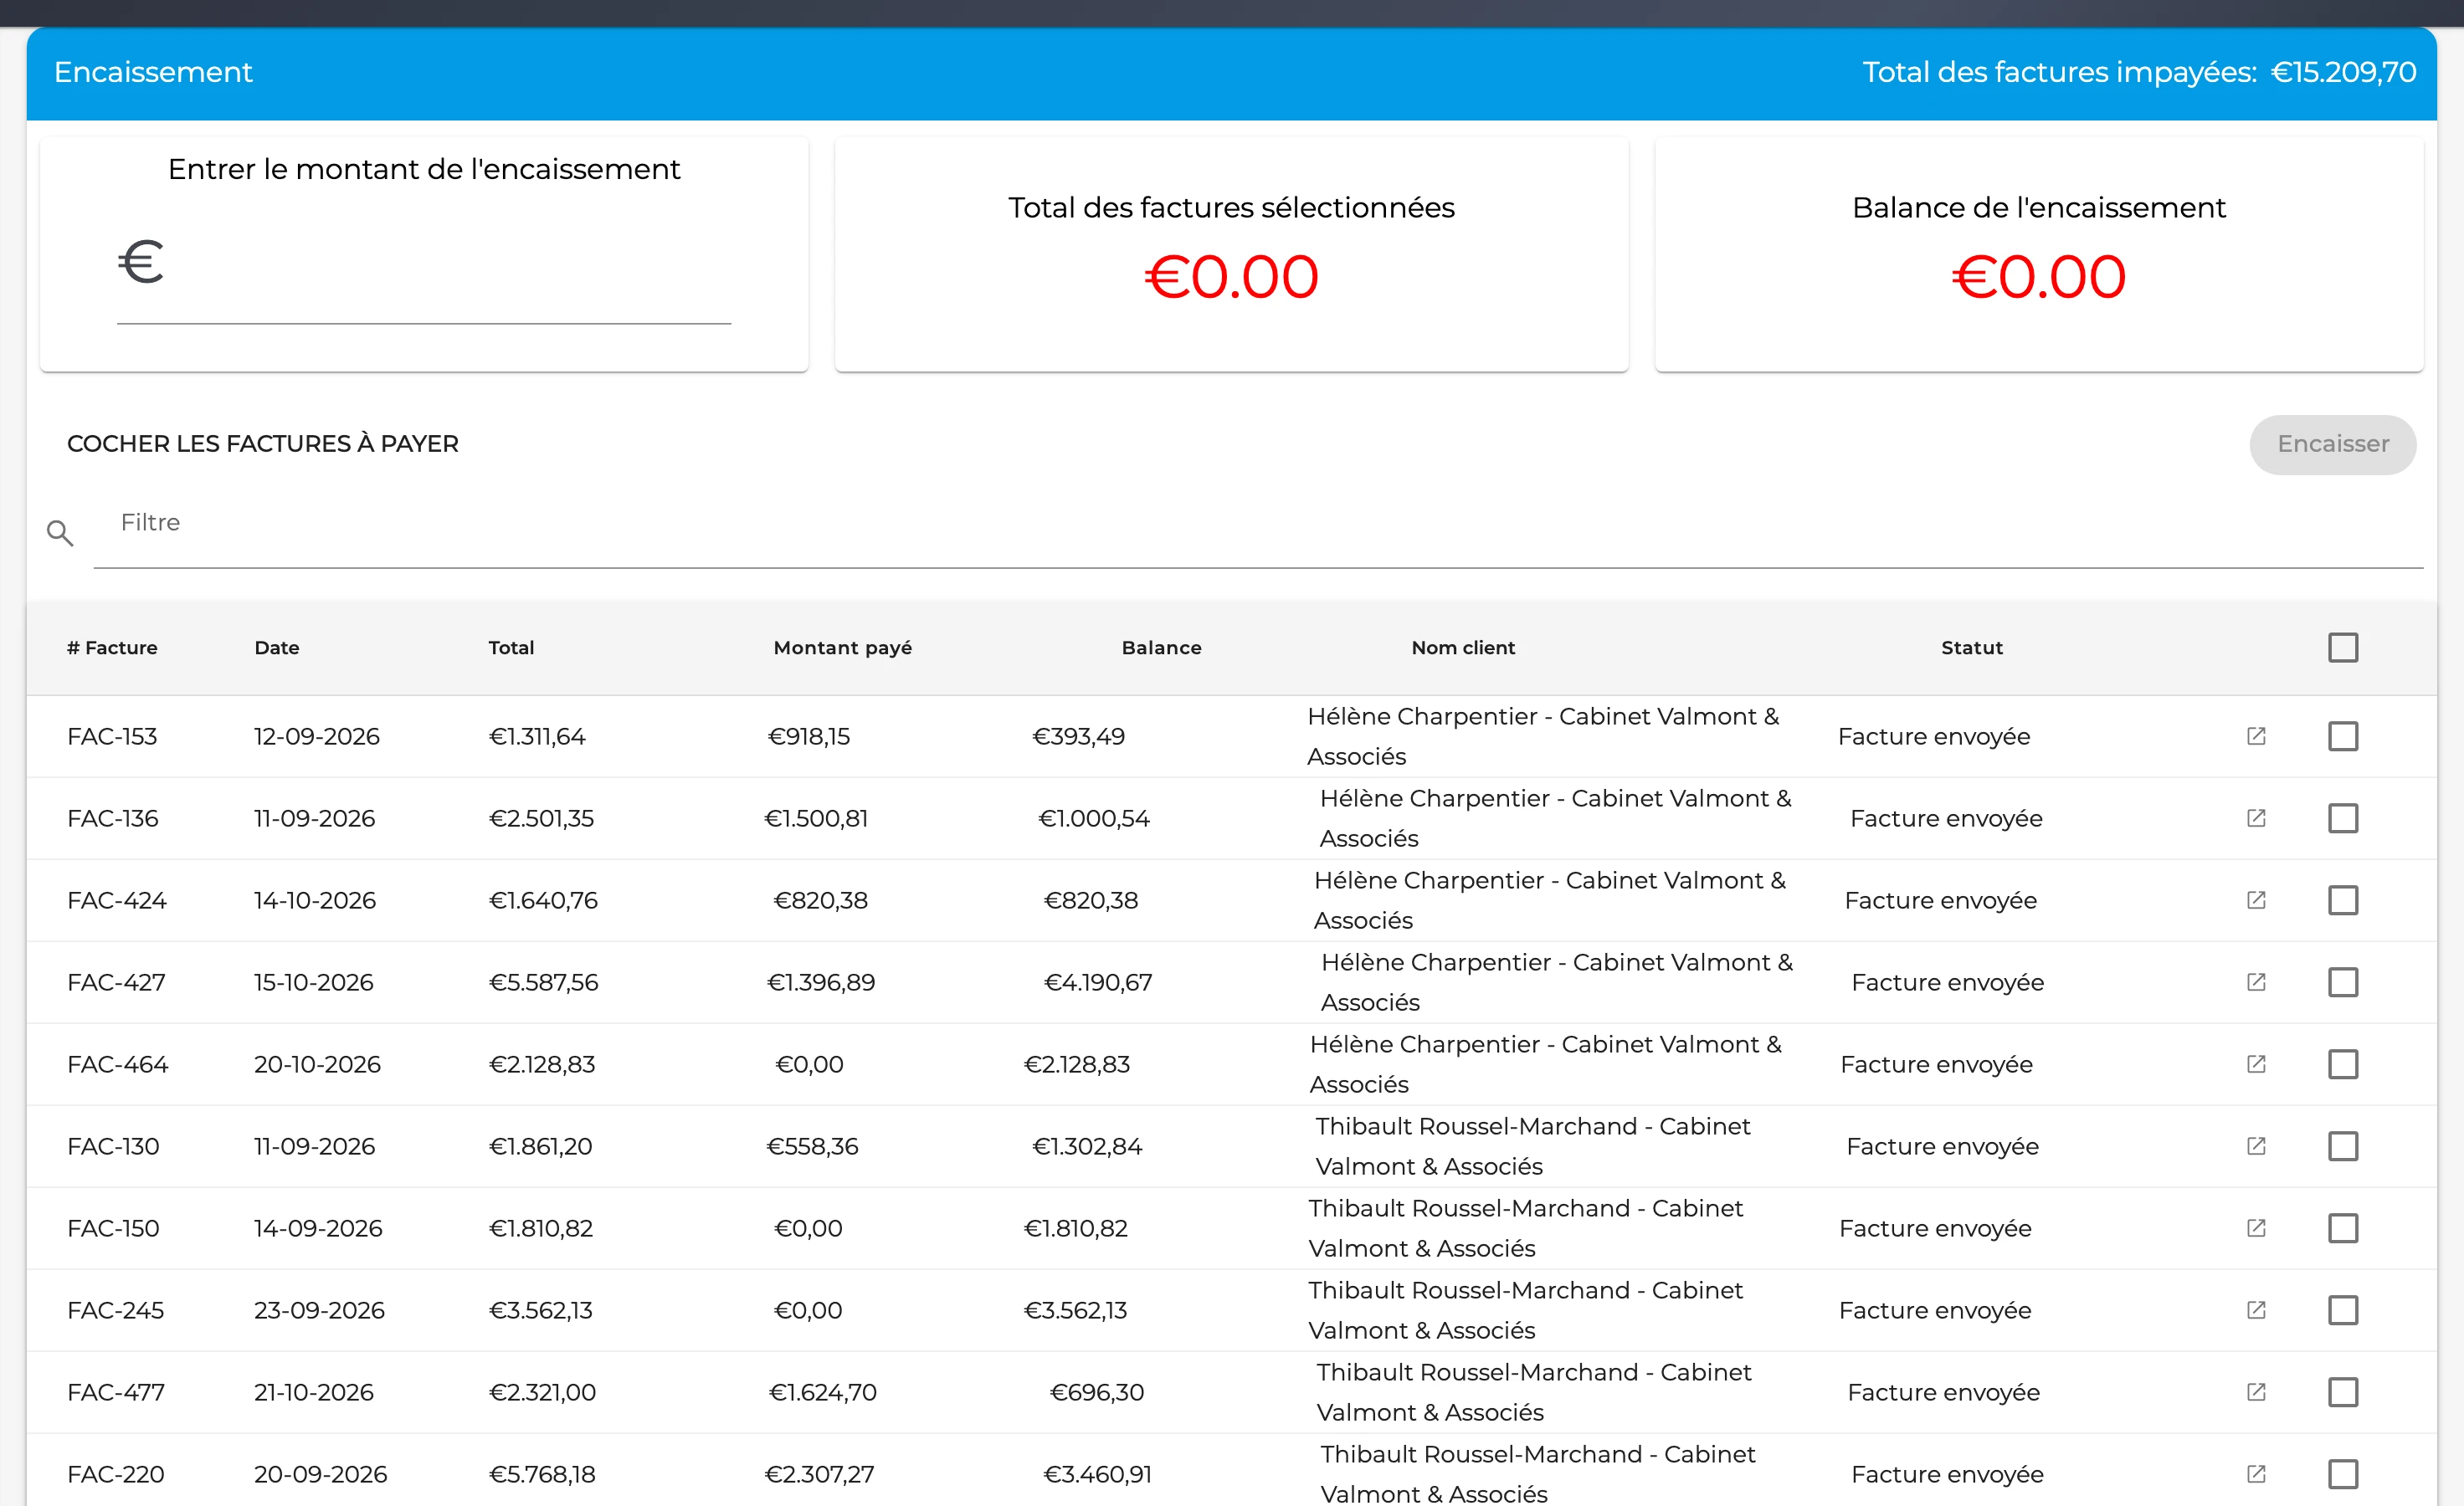Click the Facture envoyée status for FAC-477
This screenshot has width=2464, height=1506.
click(1943, 1392)
